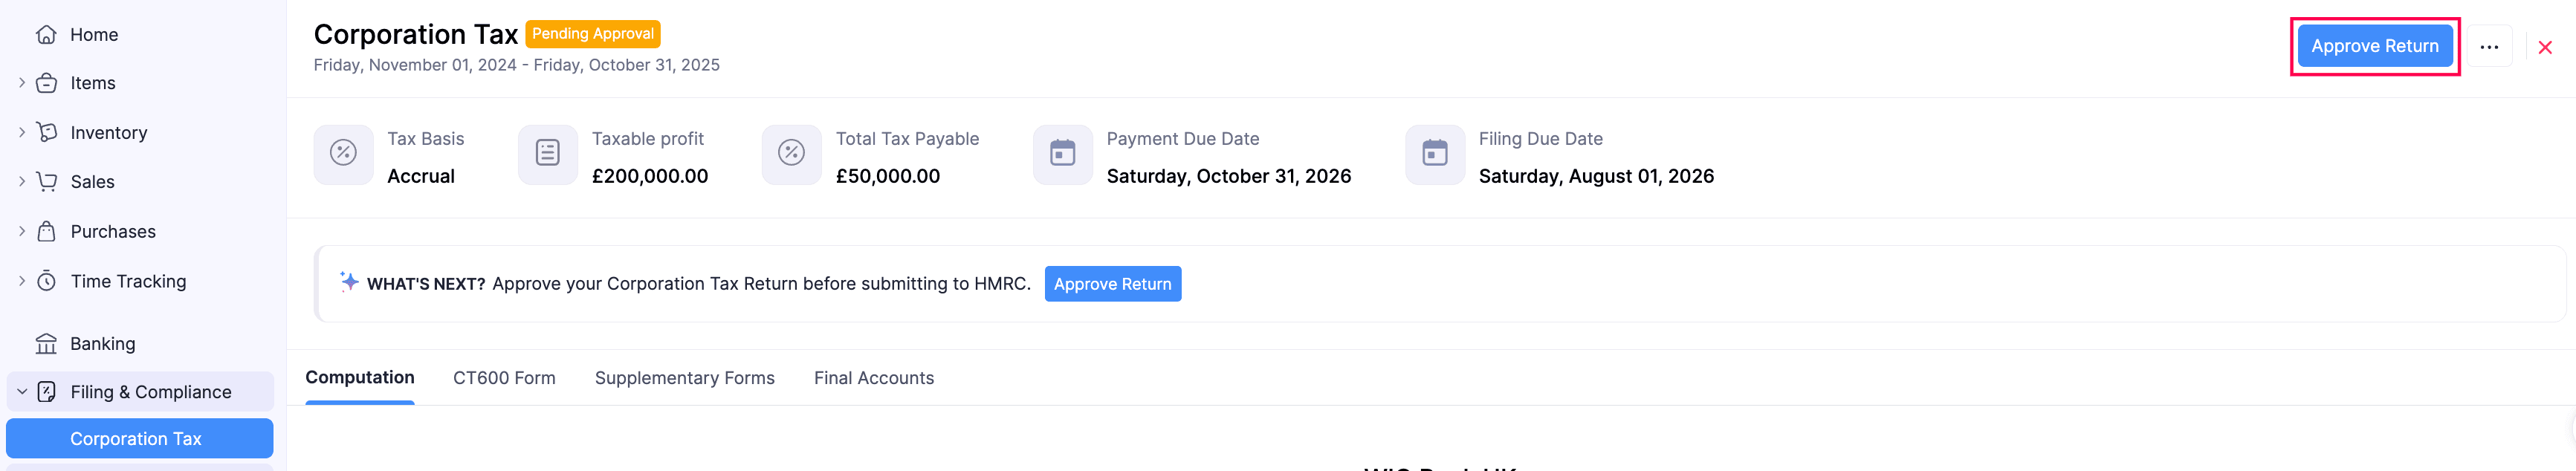The image size is (2576, 471).
Task: Collapse the Filing & Compliance section
Action: [22, 392]
